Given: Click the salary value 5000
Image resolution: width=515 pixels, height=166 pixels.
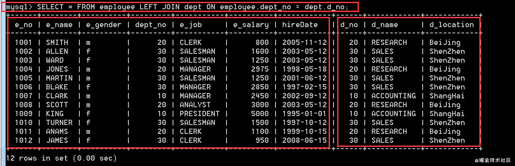Looking at the screenshot, I should pos(260,113).
